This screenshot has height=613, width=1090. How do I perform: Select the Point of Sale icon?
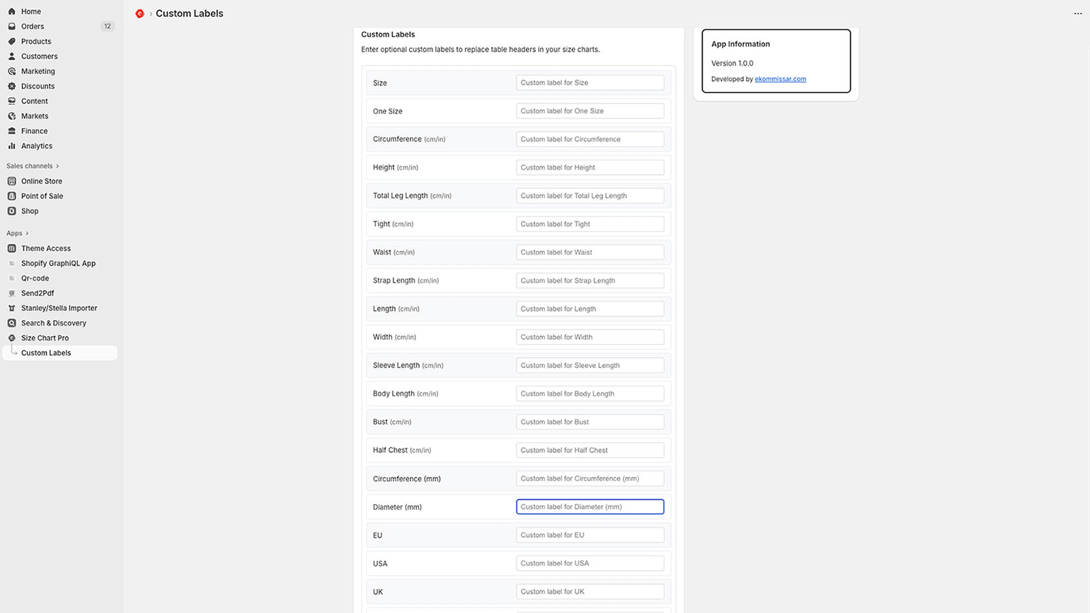12,195
